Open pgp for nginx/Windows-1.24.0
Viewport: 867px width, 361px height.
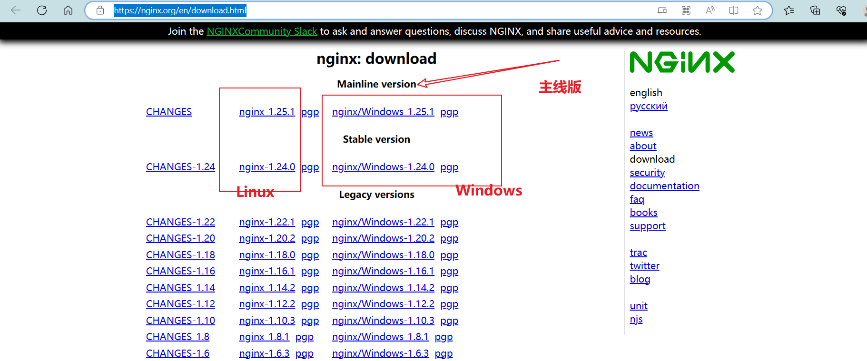(449, 167)
